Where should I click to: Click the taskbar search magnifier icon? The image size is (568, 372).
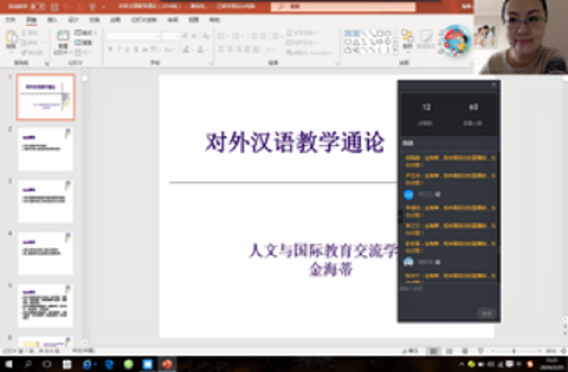(28, 365)
